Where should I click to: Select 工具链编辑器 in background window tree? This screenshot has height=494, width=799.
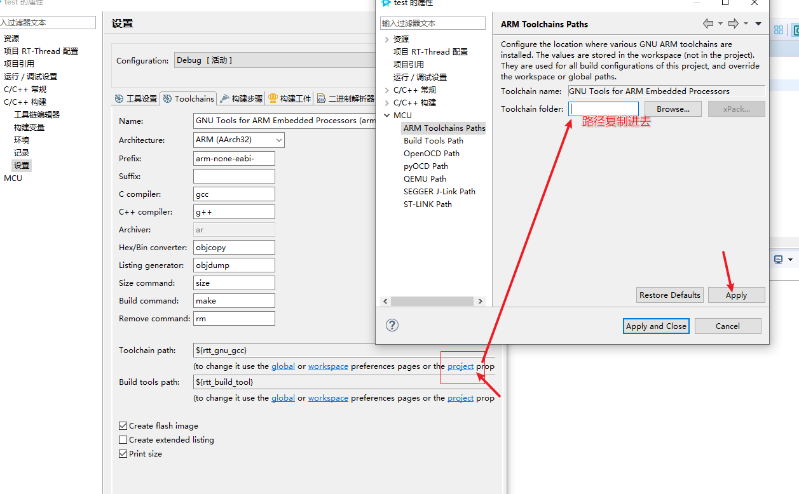click(x=37, y=115)
